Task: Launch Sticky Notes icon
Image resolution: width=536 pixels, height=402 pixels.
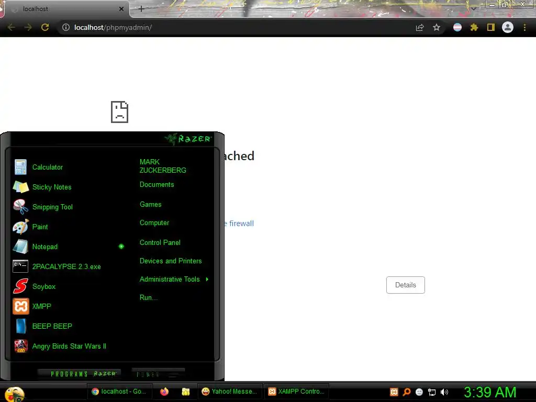Action: click(x=20, y=187)
